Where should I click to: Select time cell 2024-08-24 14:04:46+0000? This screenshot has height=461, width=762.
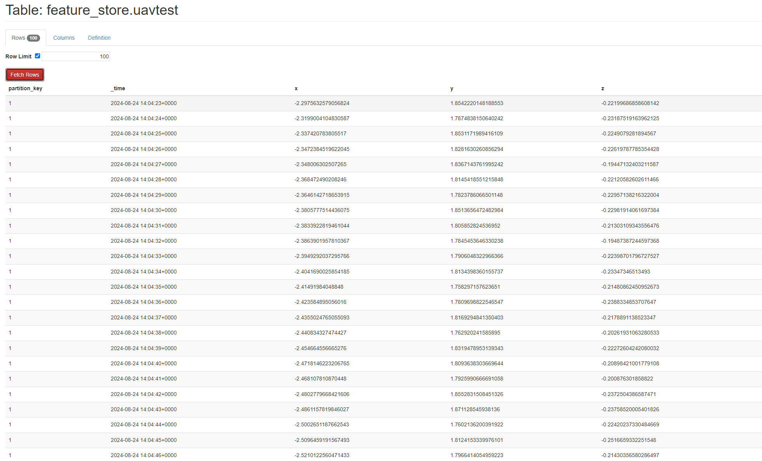tap(144, 455)
